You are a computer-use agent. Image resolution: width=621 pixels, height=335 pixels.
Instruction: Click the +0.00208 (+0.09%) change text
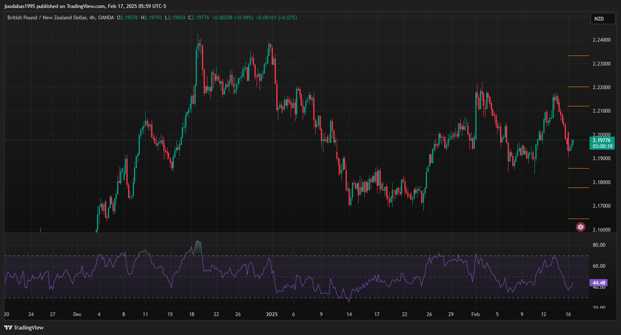233,18
